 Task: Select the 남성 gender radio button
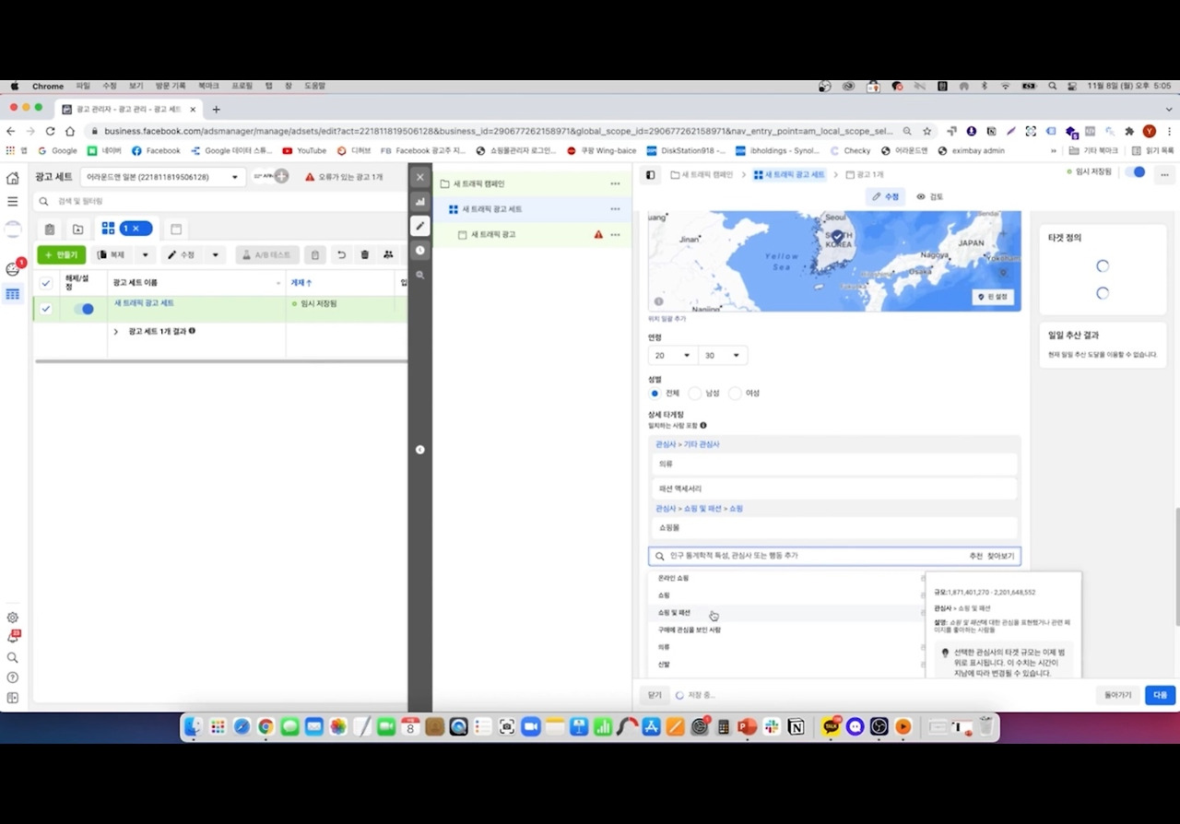[695, 394]
